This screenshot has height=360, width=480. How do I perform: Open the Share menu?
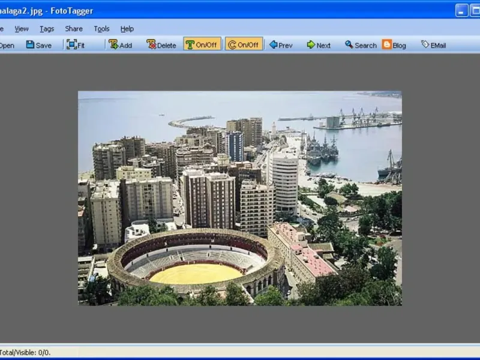click(74, 29)
